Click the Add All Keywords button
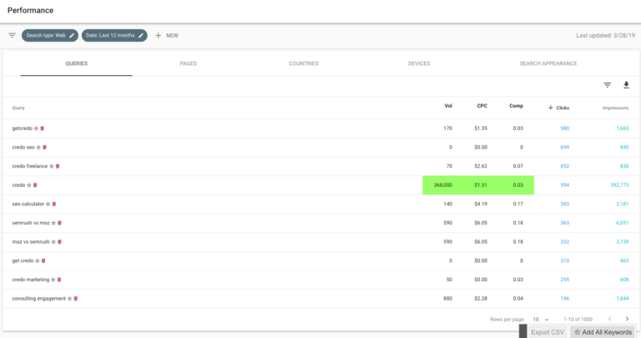This screenshot has height=338, width=641. (x=603, y=332)
